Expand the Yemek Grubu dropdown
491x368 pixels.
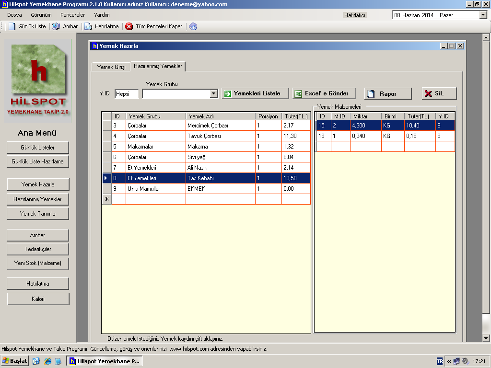213,93
